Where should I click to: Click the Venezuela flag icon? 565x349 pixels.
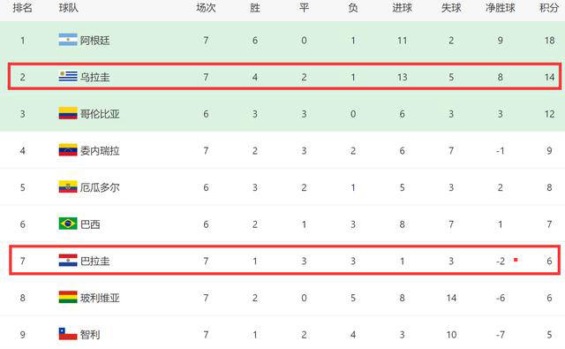coord(68,150)
